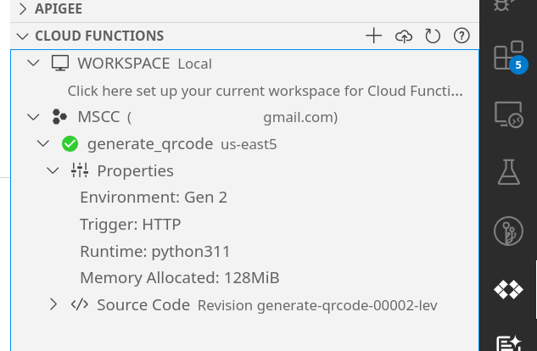Screen dimensions: 537x351
Task: Click the git graph circular sidebar icon
Action: click(x=508, y=231)
